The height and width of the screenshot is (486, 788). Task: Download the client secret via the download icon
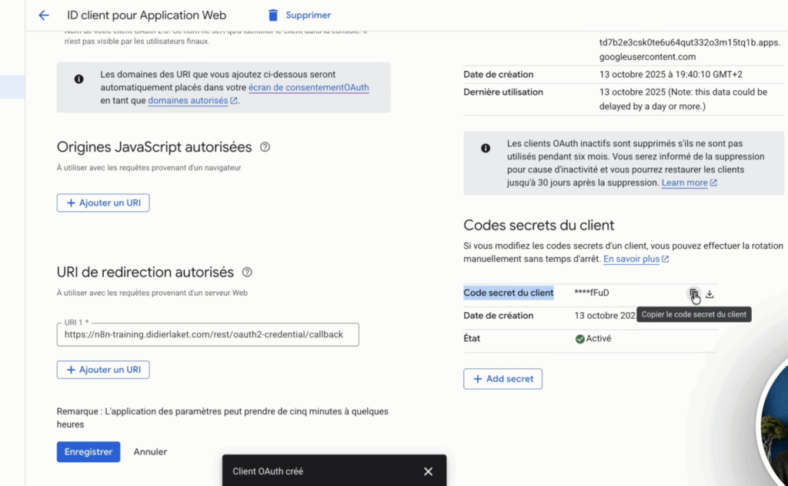pos(710,293)
